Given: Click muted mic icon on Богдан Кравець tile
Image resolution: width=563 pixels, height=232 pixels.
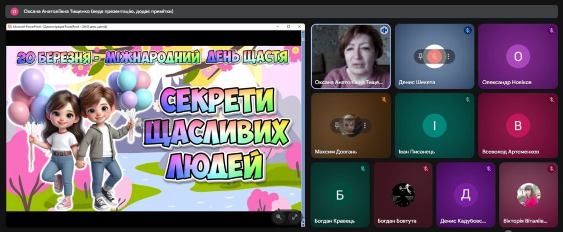Looking at the screenshot, I should click(362, 169).
